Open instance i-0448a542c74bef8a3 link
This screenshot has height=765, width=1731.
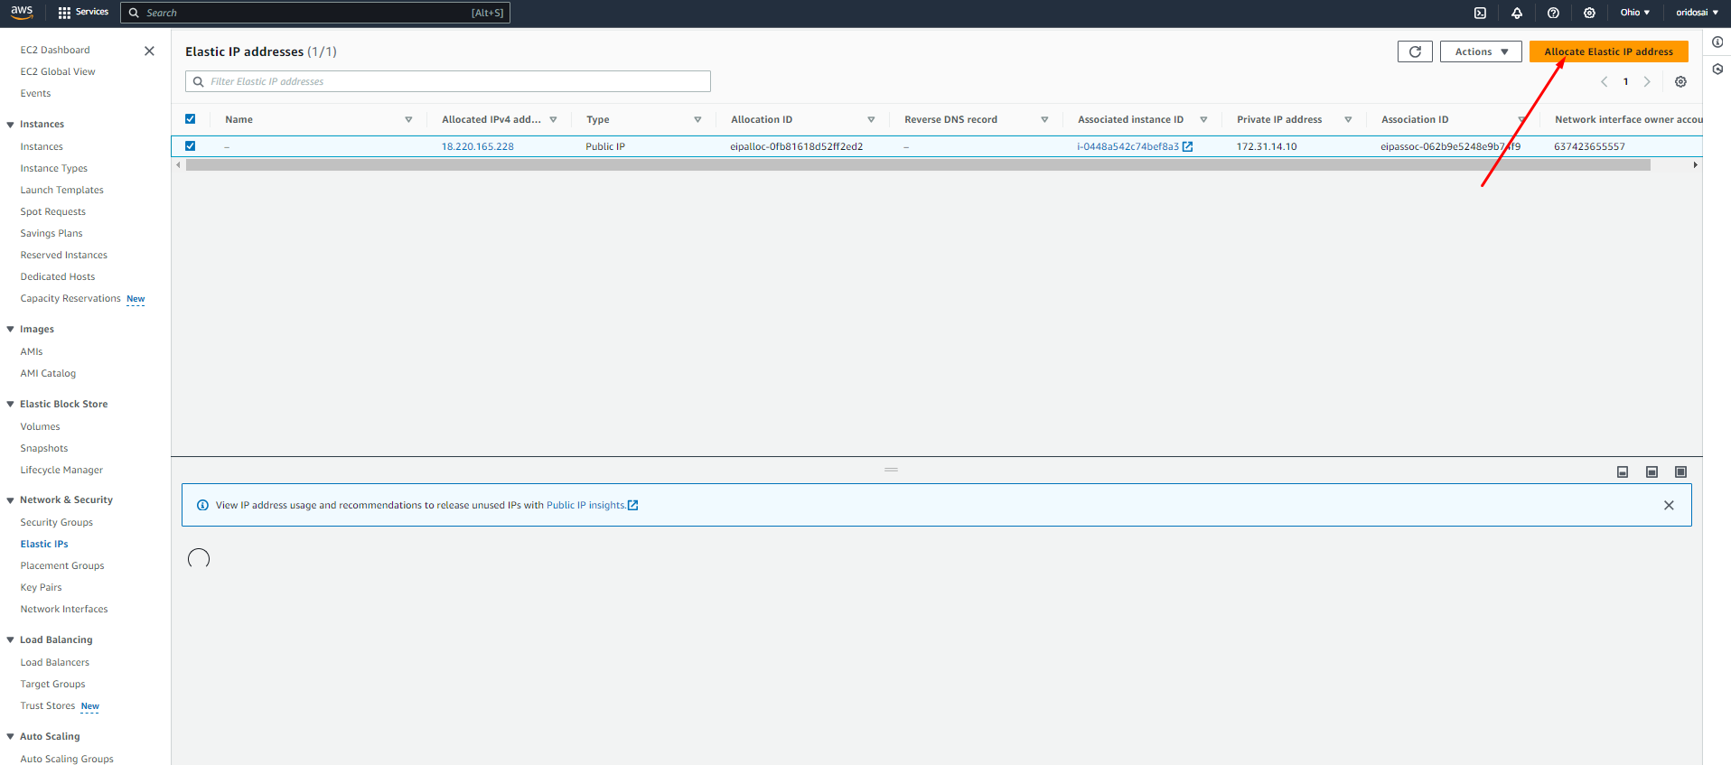tap(1127, 146)
